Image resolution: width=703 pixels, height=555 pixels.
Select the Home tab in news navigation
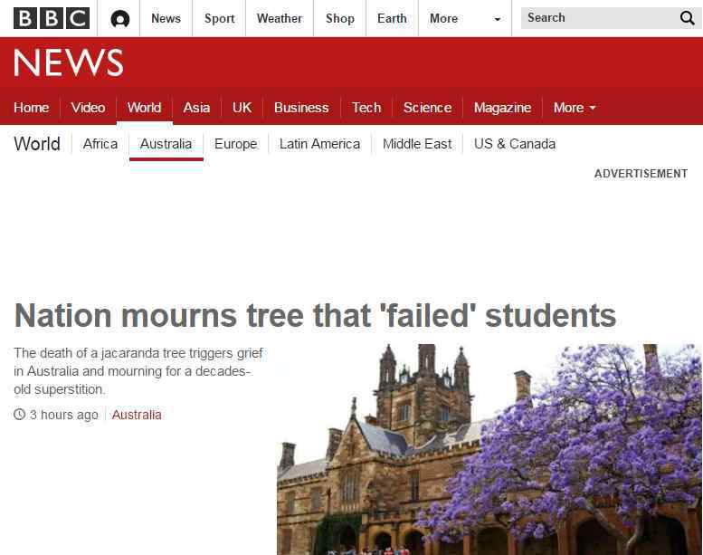[32, 108]
